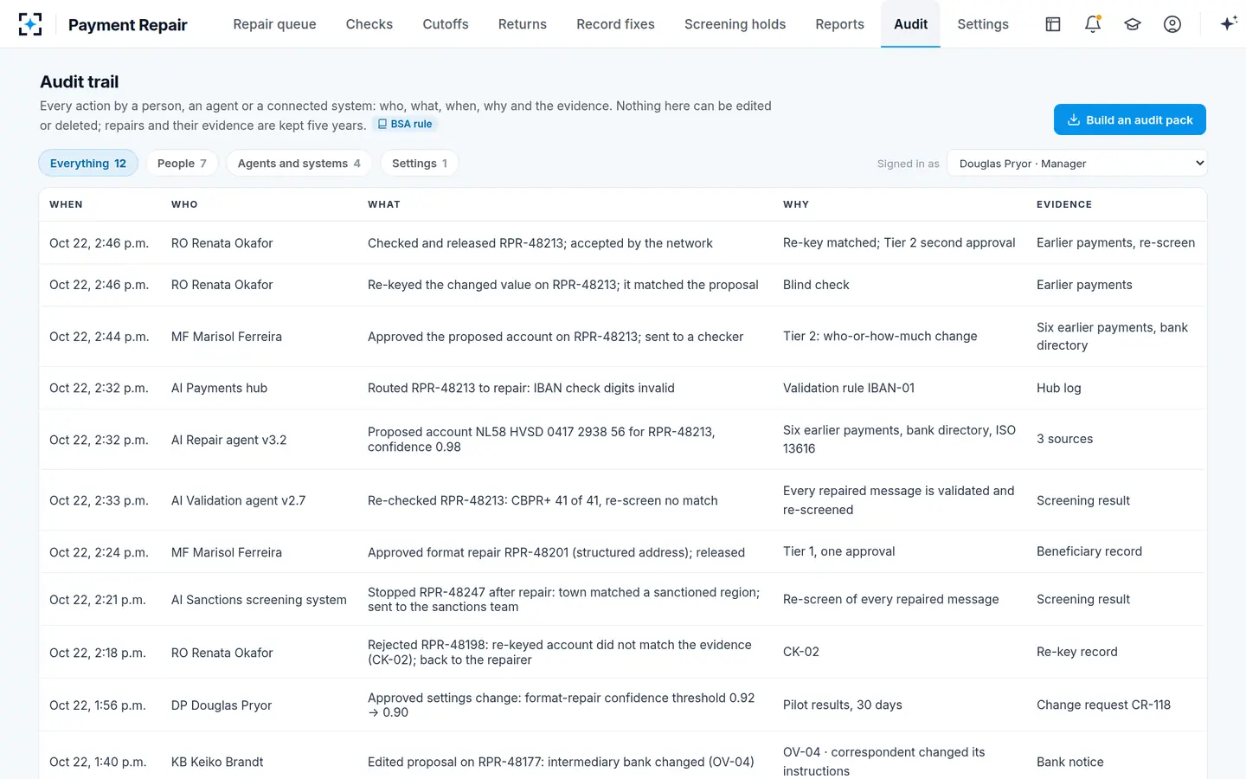Select the 'Stopped RPR-48247 after repair' entry
Viewport: 1246px width, 779px height.
click(563, 599)
